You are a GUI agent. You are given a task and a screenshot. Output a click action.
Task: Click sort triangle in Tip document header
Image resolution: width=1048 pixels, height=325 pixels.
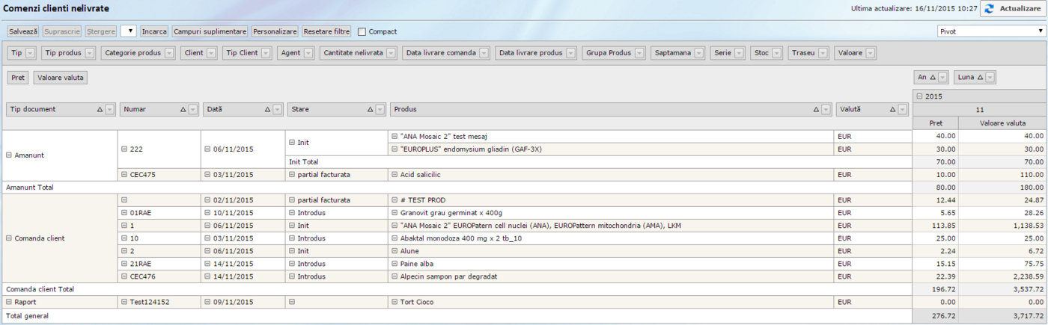[100, 110]
